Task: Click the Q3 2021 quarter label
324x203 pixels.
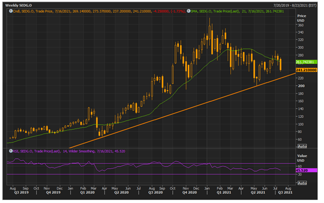Action: tap(285, 192)
